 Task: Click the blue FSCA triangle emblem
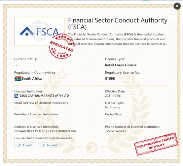pyautogui.click(x=27, y=31)
